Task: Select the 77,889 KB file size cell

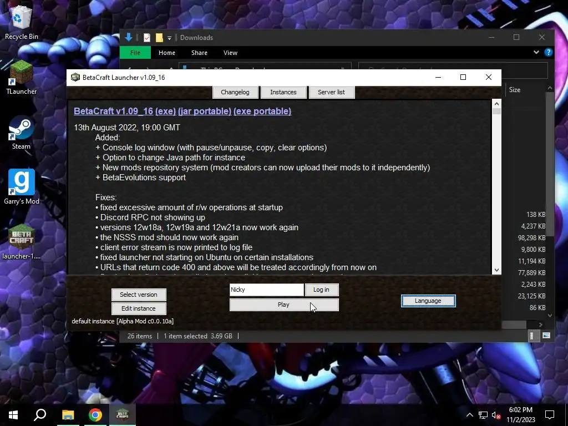Action: (531, 272)
